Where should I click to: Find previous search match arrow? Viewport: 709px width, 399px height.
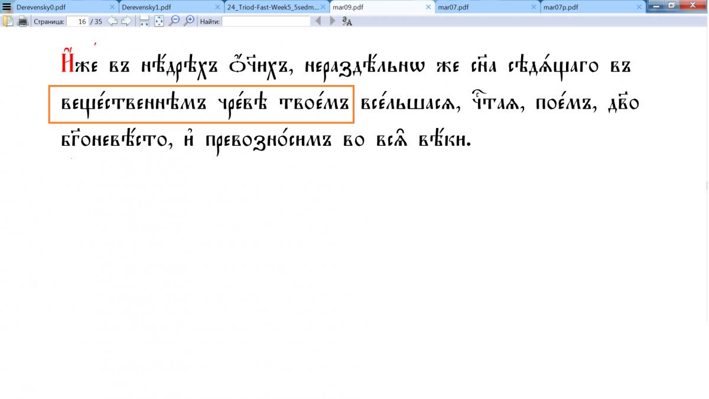318,21
